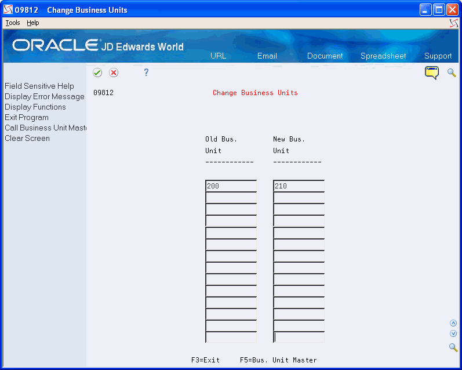Click F3=Exit function key text

tap(205, 360)
